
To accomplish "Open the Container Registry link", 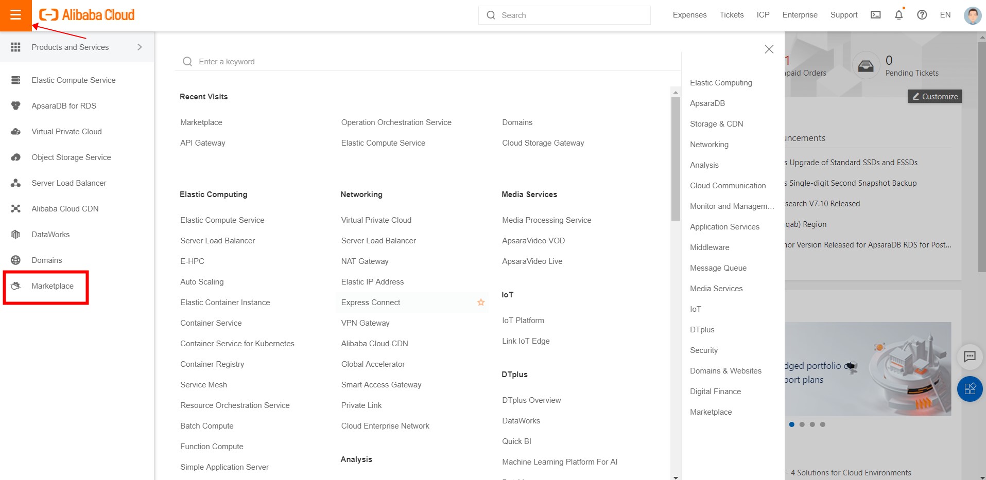I will click(212, 364).
